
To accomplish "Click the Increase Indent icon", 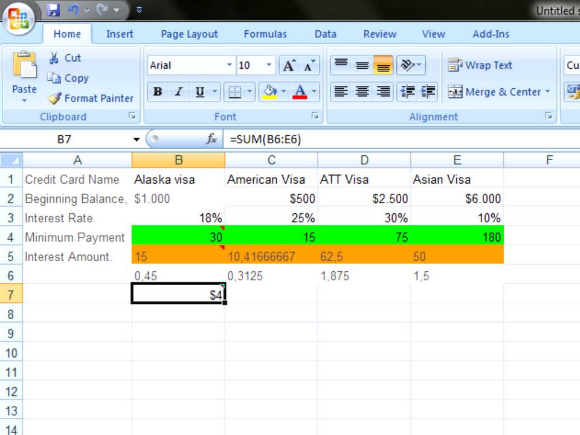I will coord(428,92).
